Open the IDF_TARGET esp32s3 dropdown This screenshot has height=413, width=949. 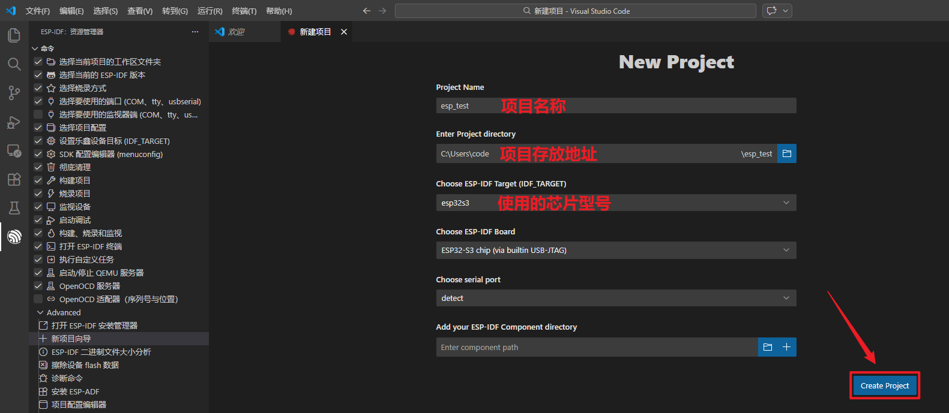[x=616, y=203]
